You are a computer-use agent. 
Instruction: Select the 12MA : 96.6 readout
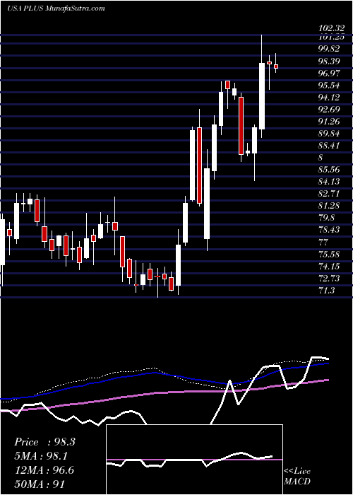[44, 470]
